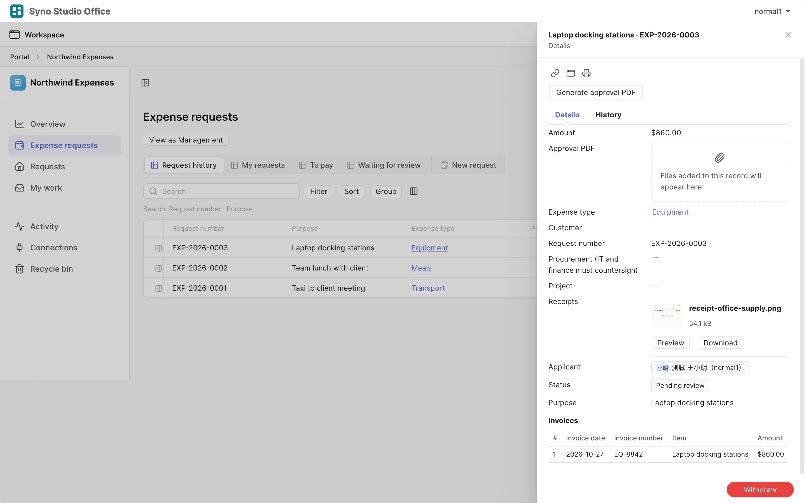Open My work in the sidebar
Screen dimensions: 805x503
click(x=65, y=188)
